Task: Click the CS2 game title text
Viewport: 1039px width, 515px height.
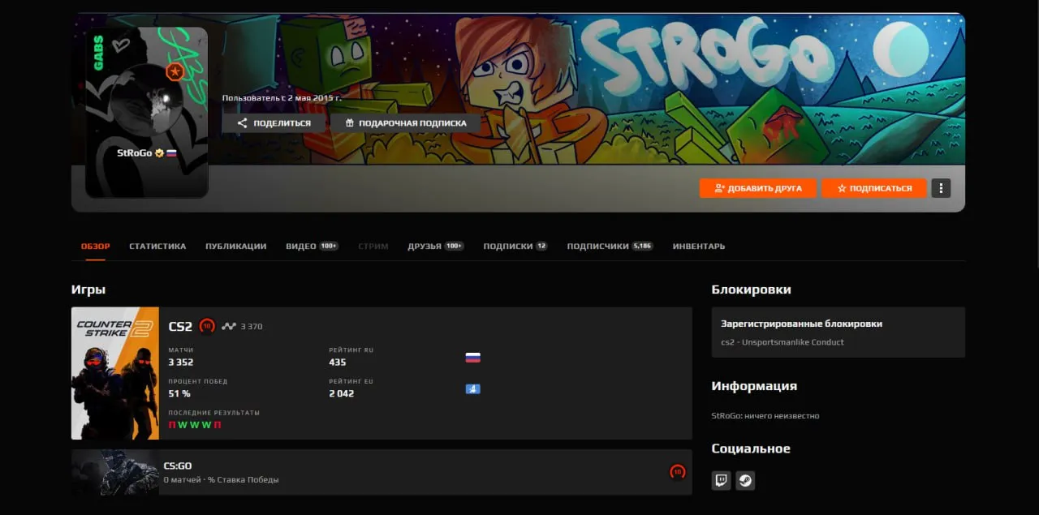Action: pos(180,327)
